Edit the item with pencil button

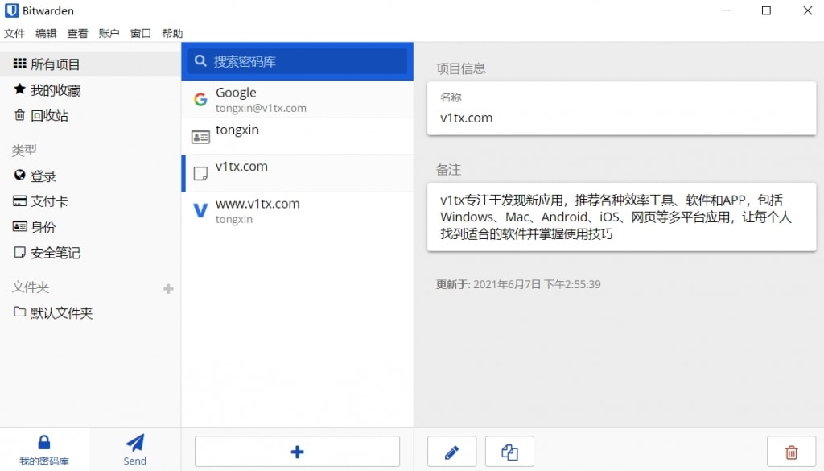click(x=452, y=452)
